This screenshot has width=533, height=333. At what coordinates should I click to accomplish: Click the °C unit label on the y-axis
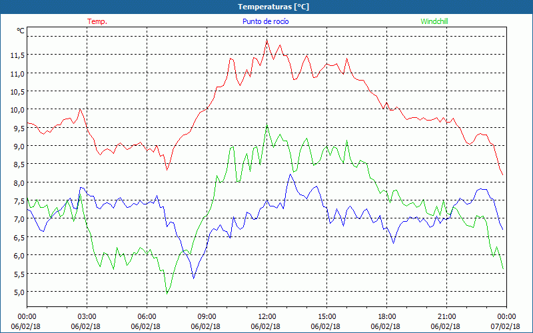pyautogui.click(x=21, y=31)
